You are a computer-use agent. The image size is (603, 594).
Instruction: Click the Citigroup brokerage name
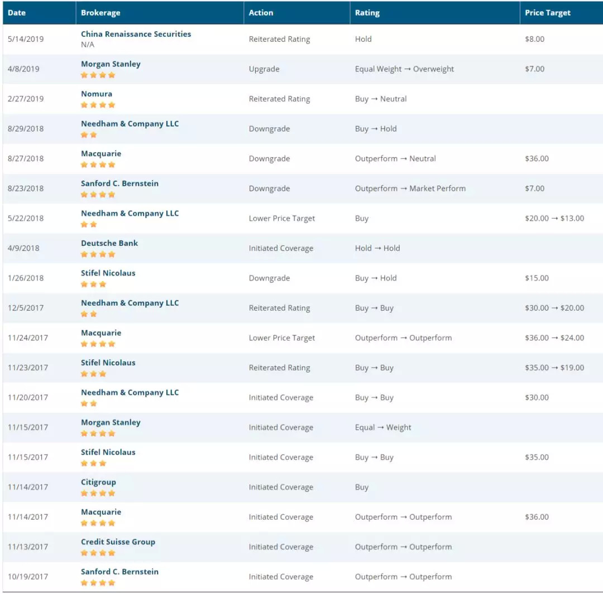pos(98,482)
